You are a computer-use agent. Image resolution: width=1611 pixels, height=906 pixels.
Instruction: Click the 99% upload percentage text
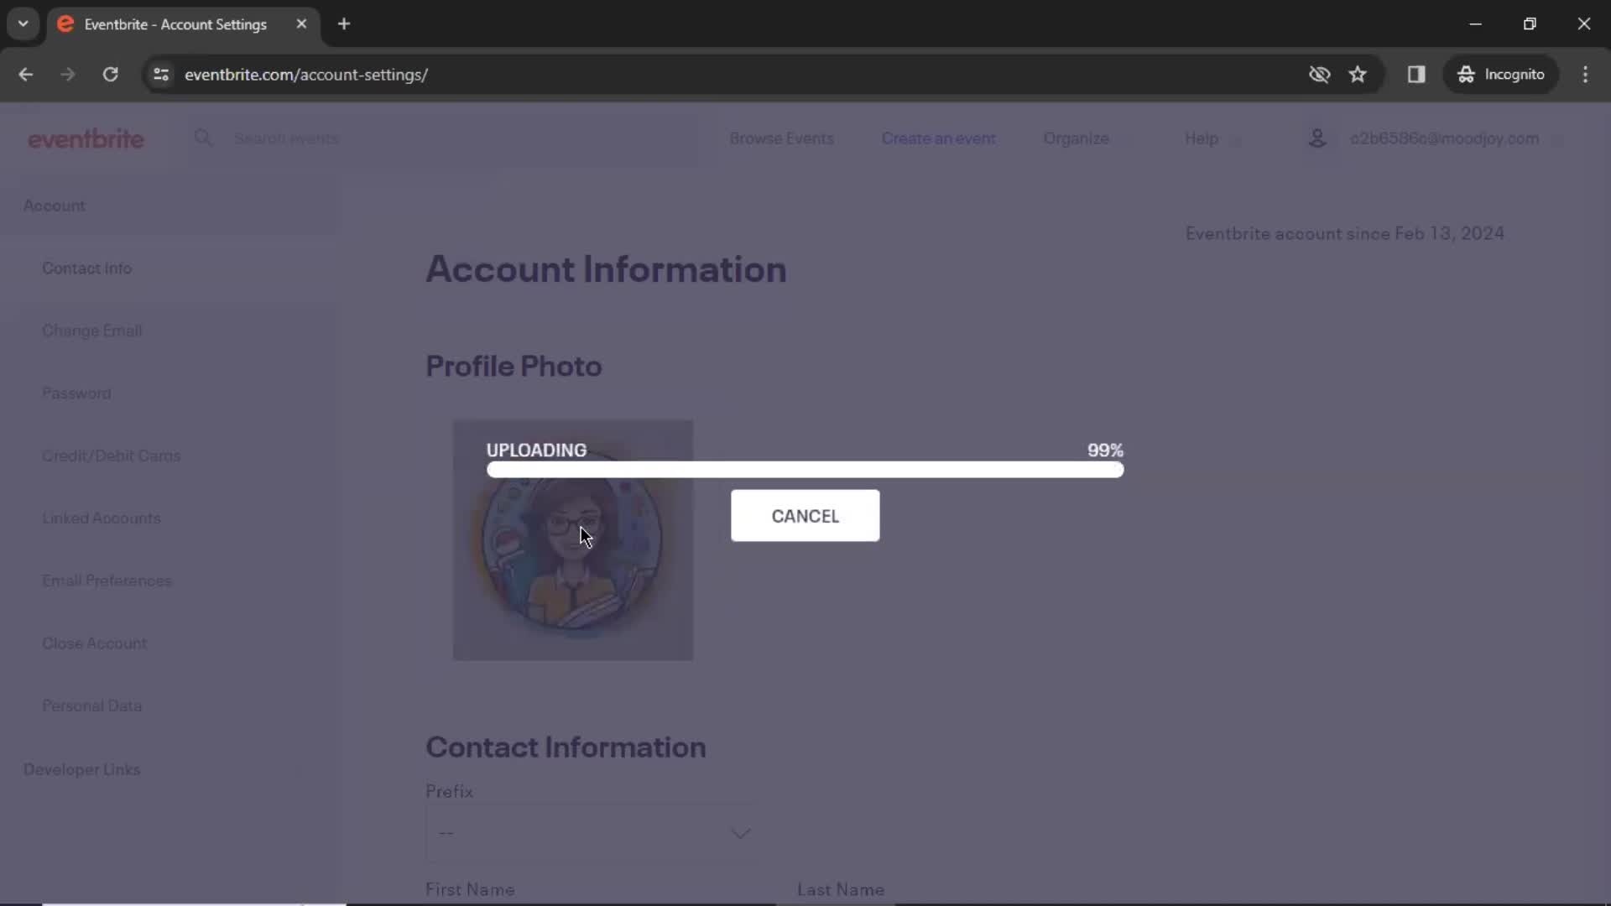1105,450
